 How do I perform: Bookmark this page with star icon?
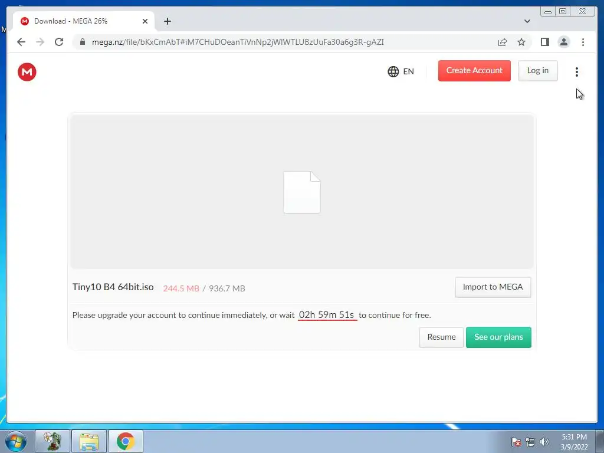521,42
